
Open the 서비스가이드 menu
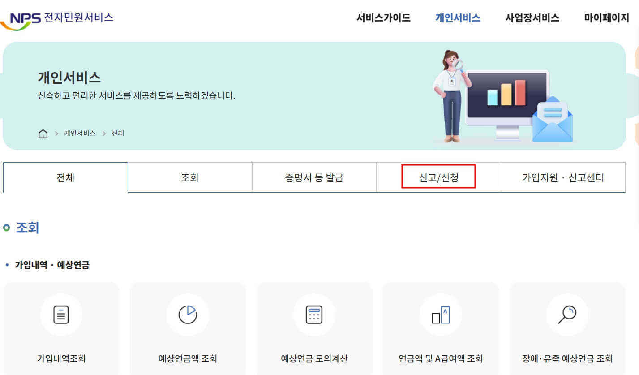pyautogui.click(x=383, y=17)
